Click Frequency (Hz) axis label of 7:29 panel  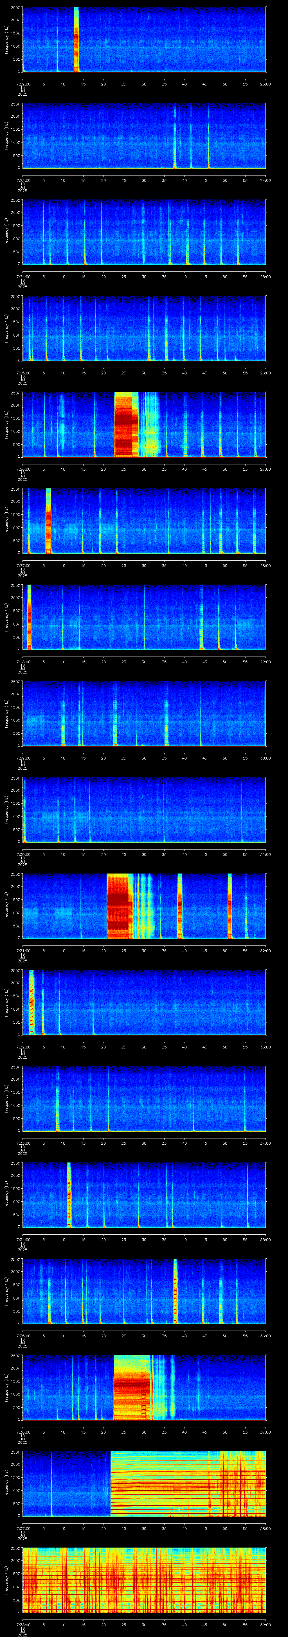6,714
